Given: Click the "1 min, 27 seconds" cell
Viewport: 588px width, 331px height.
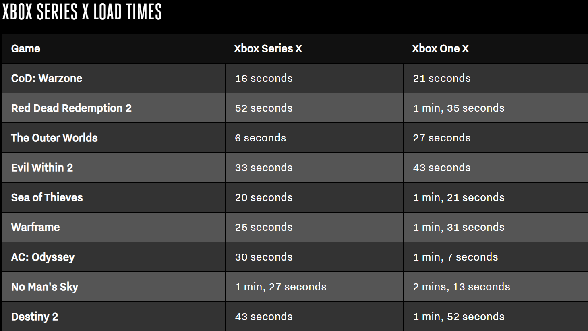Looking at the screenshot, I should click(x=281, y=287).
